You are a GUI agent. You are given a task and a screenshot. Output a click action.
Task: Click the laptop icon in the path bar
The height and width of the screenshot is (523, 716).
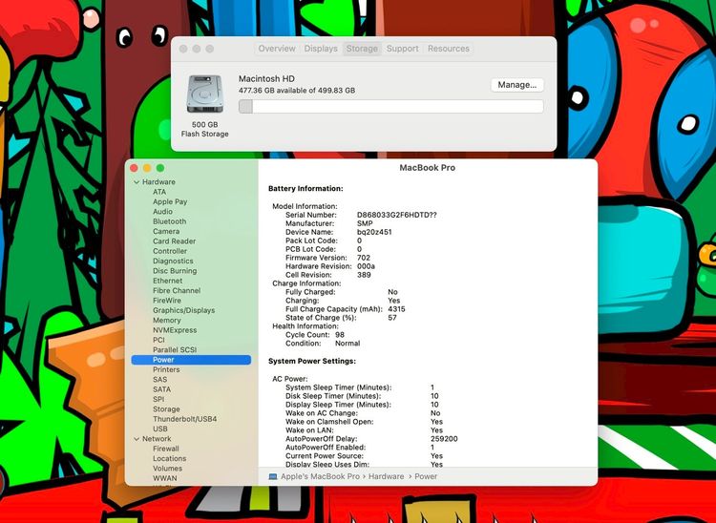click(x=273, y=476)
